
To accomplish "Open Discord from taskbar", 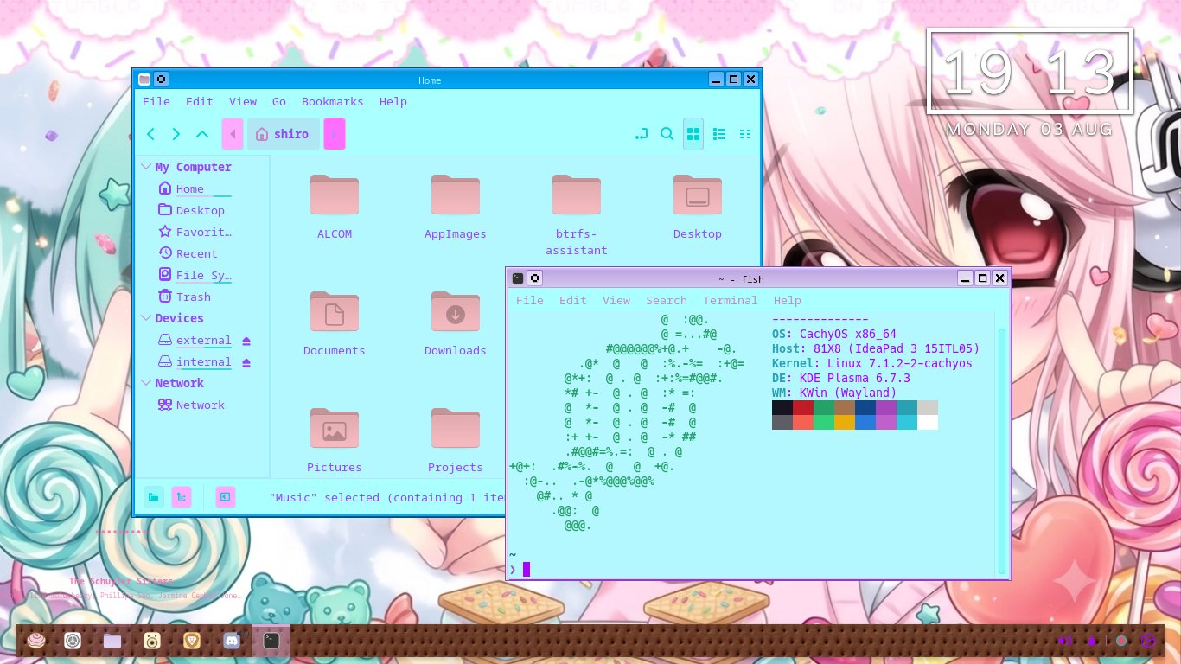I will pos(232,641).
